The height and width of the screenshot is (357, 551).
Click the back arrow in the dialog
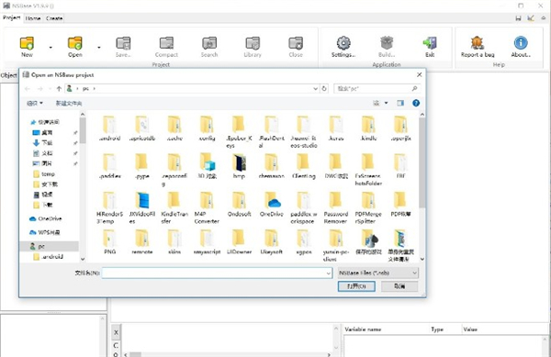point(27,88)
